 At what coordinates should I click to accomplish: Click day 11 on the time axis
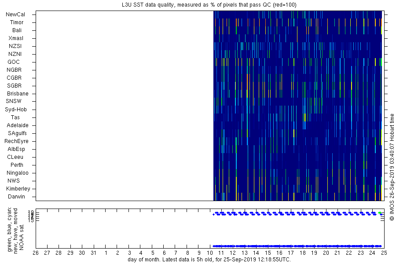coord(221,253)
